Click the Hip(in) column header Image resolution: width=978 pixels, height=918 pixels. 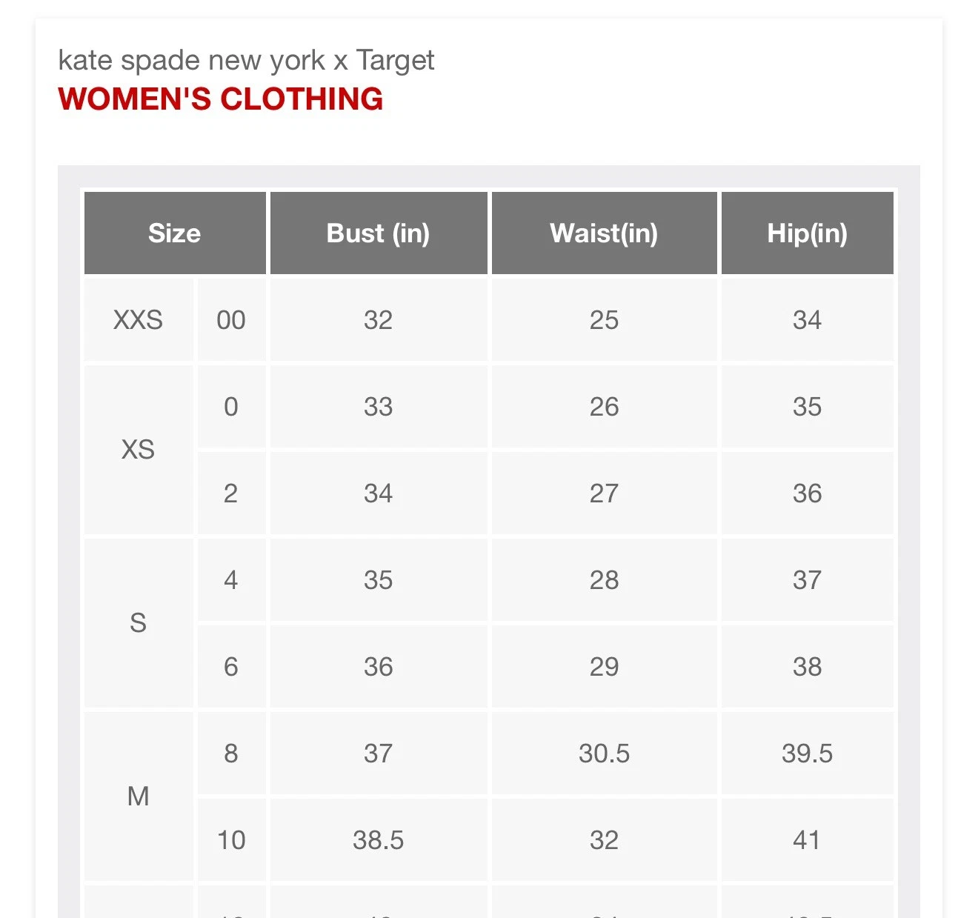[807, 233]
